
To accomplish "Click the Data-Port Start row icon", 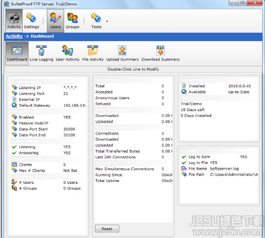I will pos(14,129).
